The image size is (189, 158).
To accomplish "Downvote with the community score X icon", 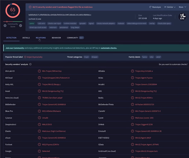I will tap(5, 26).
